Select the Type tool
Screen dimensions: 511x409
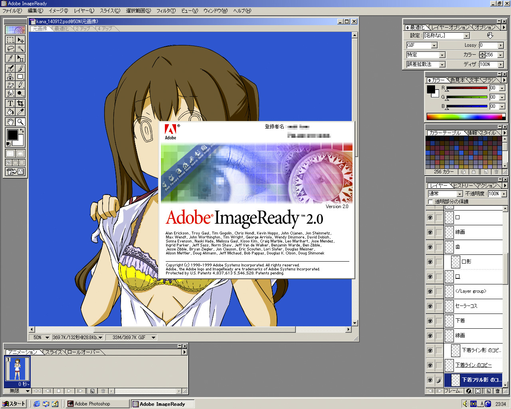pyautogui.click(x=10, y=103)
